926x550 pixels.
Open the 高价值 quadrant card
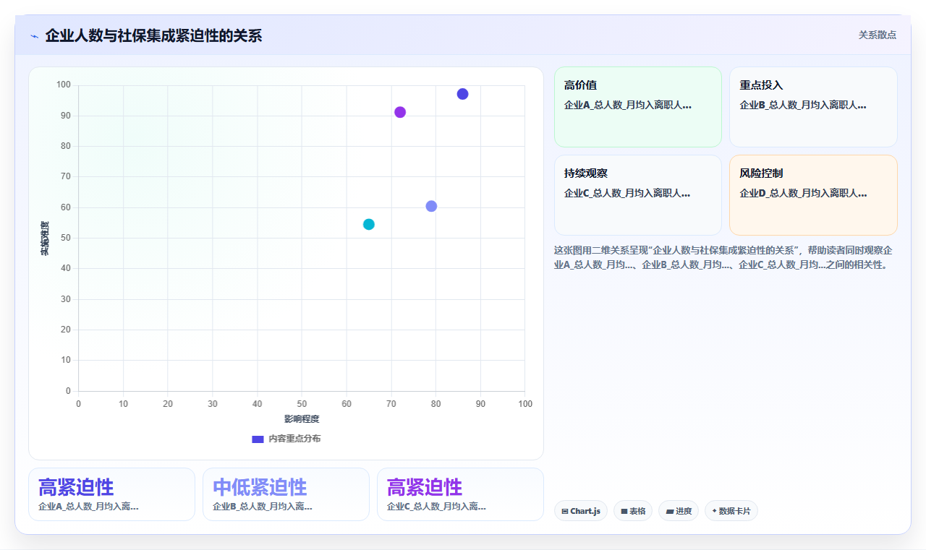pyautogui.click(x=638, y=107)
